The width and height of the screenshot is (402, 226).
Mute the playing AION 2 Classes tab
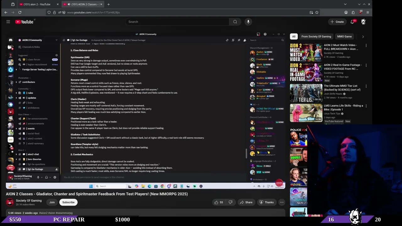pyautogui.click(x=69, y=4)
